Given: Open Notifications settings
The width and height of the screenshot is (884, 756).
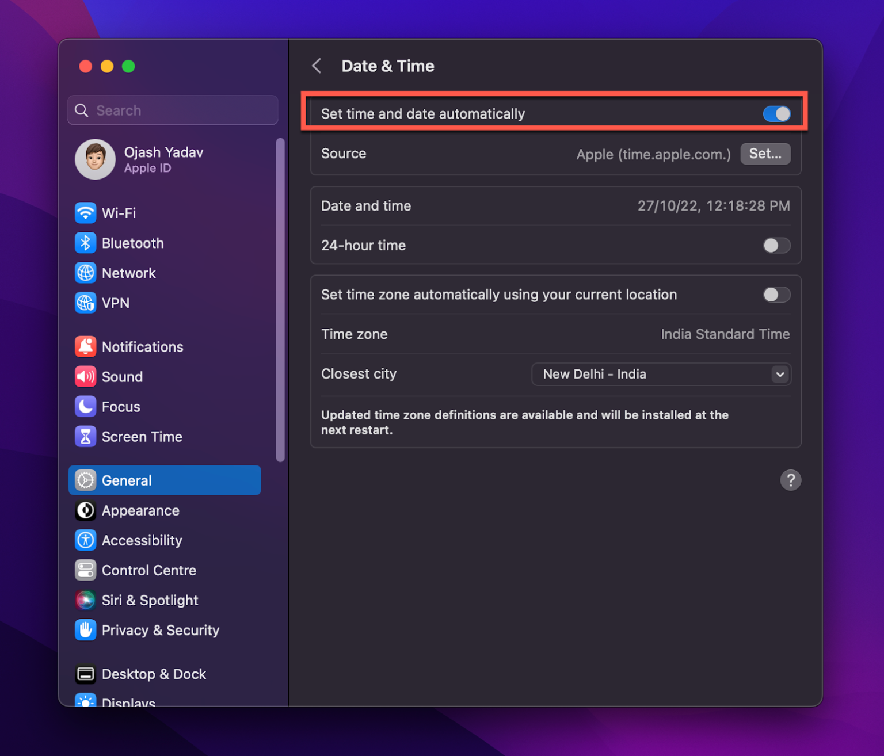Looking at the screenshot, I should [x=142, y=346].
